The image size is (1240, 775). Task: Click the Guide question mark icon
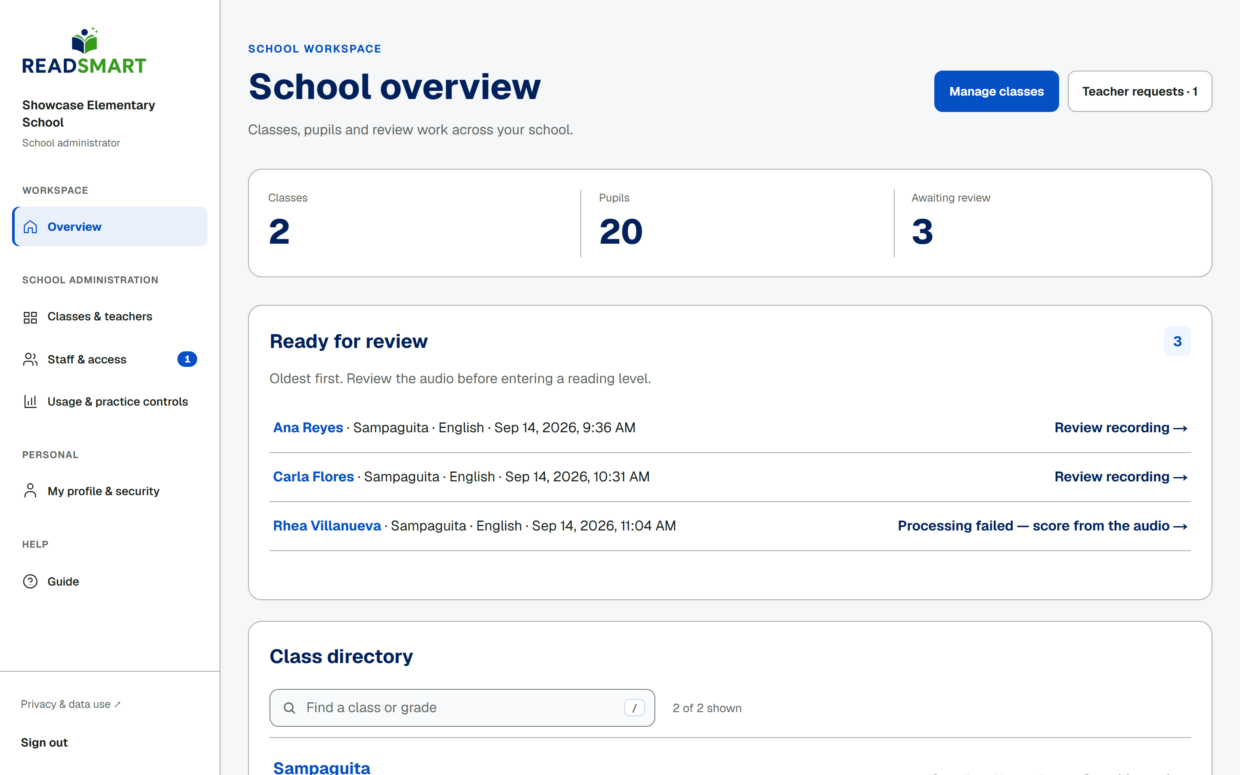point(30,581)
